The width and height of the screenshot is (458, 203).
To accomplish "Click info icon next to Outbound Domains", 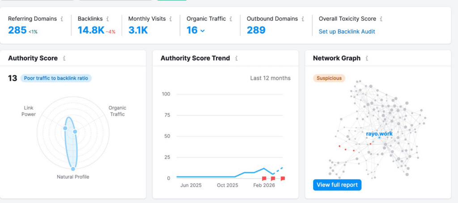I will point(303,19).
